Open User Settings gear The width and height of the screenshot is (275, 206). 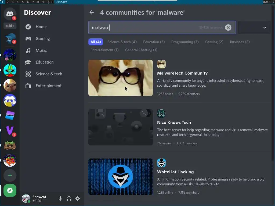(78, 198)
